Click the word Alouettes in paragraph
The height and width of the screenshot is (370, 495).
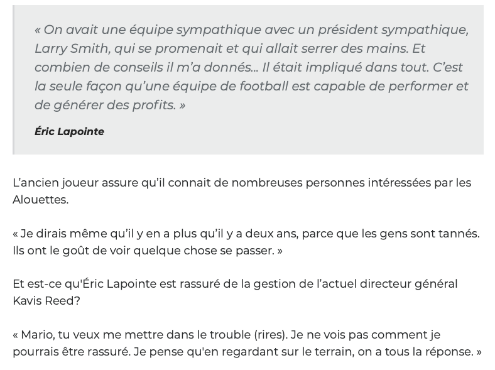point(40,200)
